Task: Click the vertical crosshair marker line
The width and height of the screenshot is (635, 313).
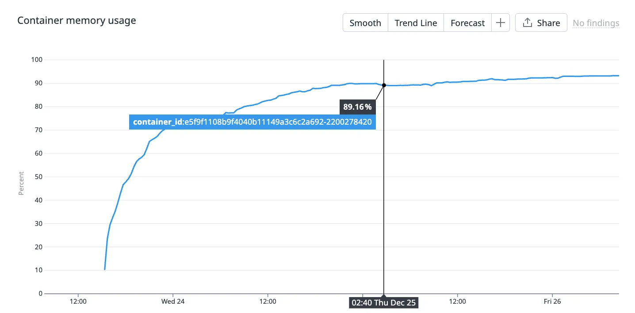Action: 383,190
